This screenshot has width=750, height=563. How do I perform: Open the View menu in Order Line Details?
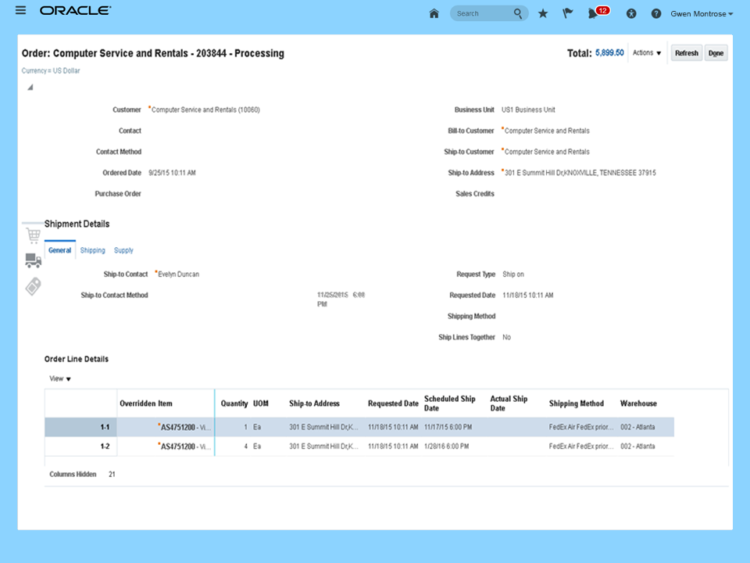60,378
